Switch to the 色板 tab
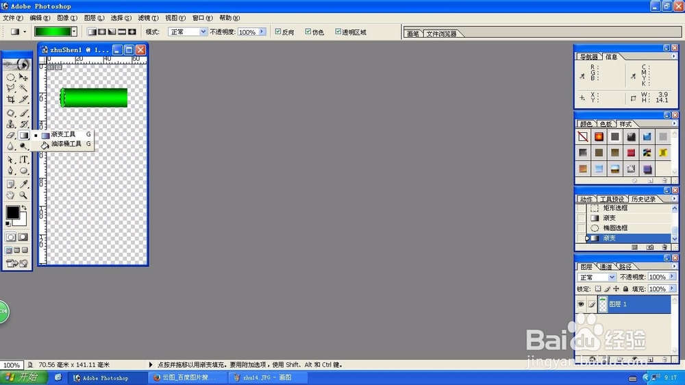The width and height of the screenshot is (685, 385). point(606,124)
